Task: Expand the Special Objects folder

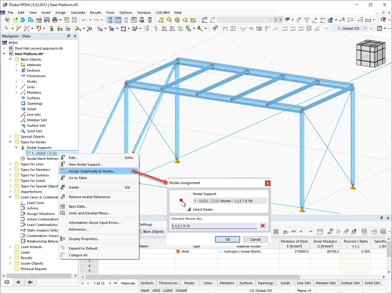Action: coord(10,137)
